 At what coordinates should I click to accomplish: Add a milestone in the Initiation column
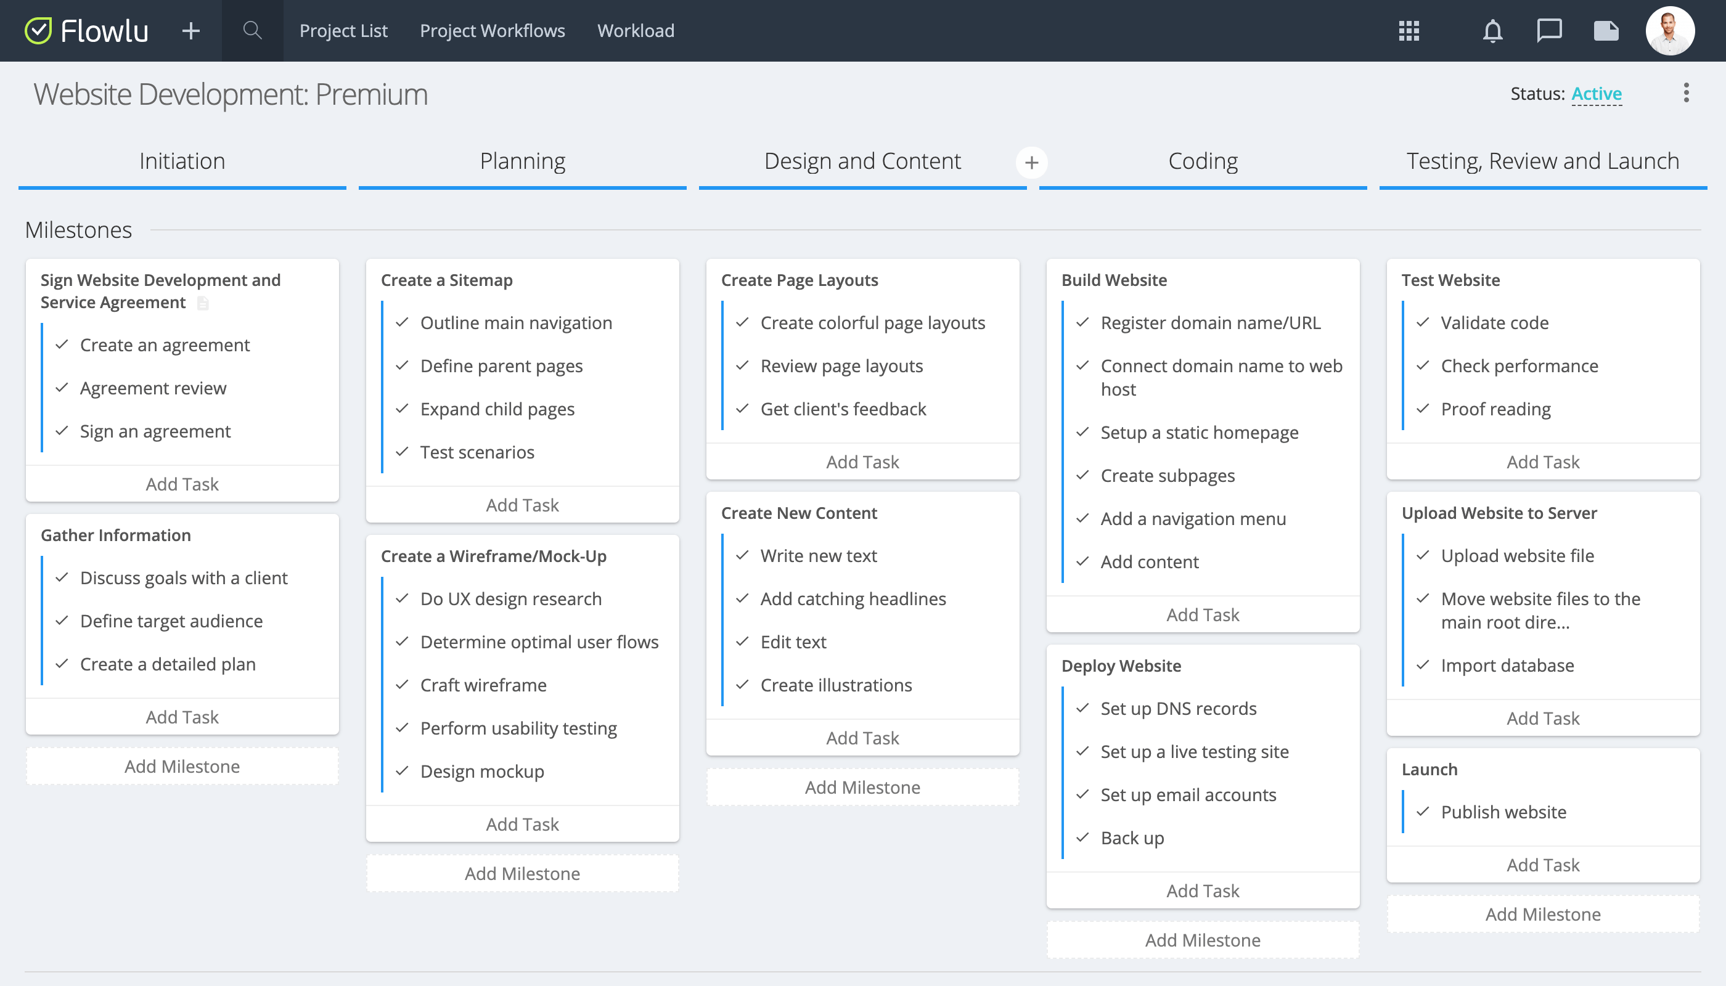click(x=182, y=766)
